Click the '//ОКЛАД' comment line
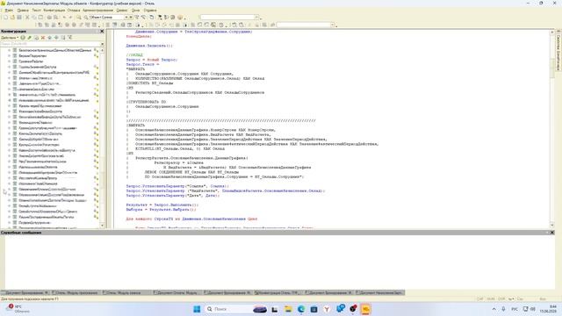 pos(134,55)
